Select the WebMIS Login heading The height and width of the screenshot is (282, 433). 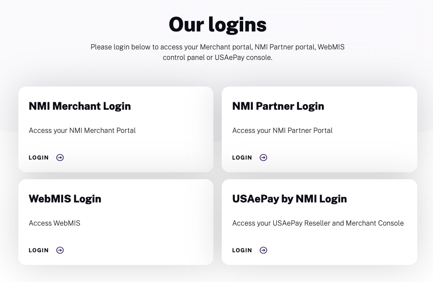tap(65, 198)
